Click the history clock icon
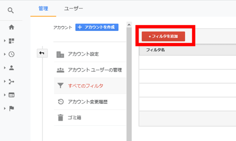The width and height of the screenshot is (236, 141). tap(61, 102)
